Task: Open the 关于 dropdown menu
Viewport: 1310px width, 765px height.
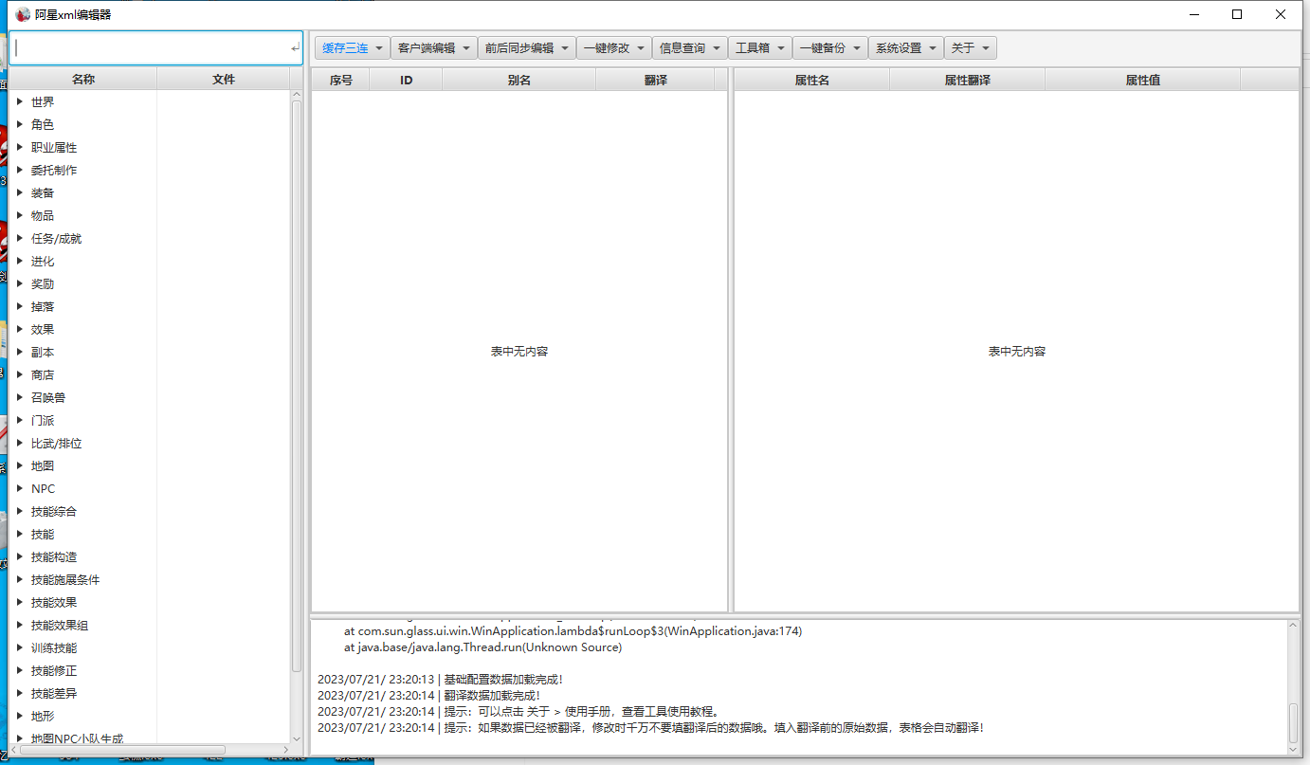Action: click(x=970, y=48)
